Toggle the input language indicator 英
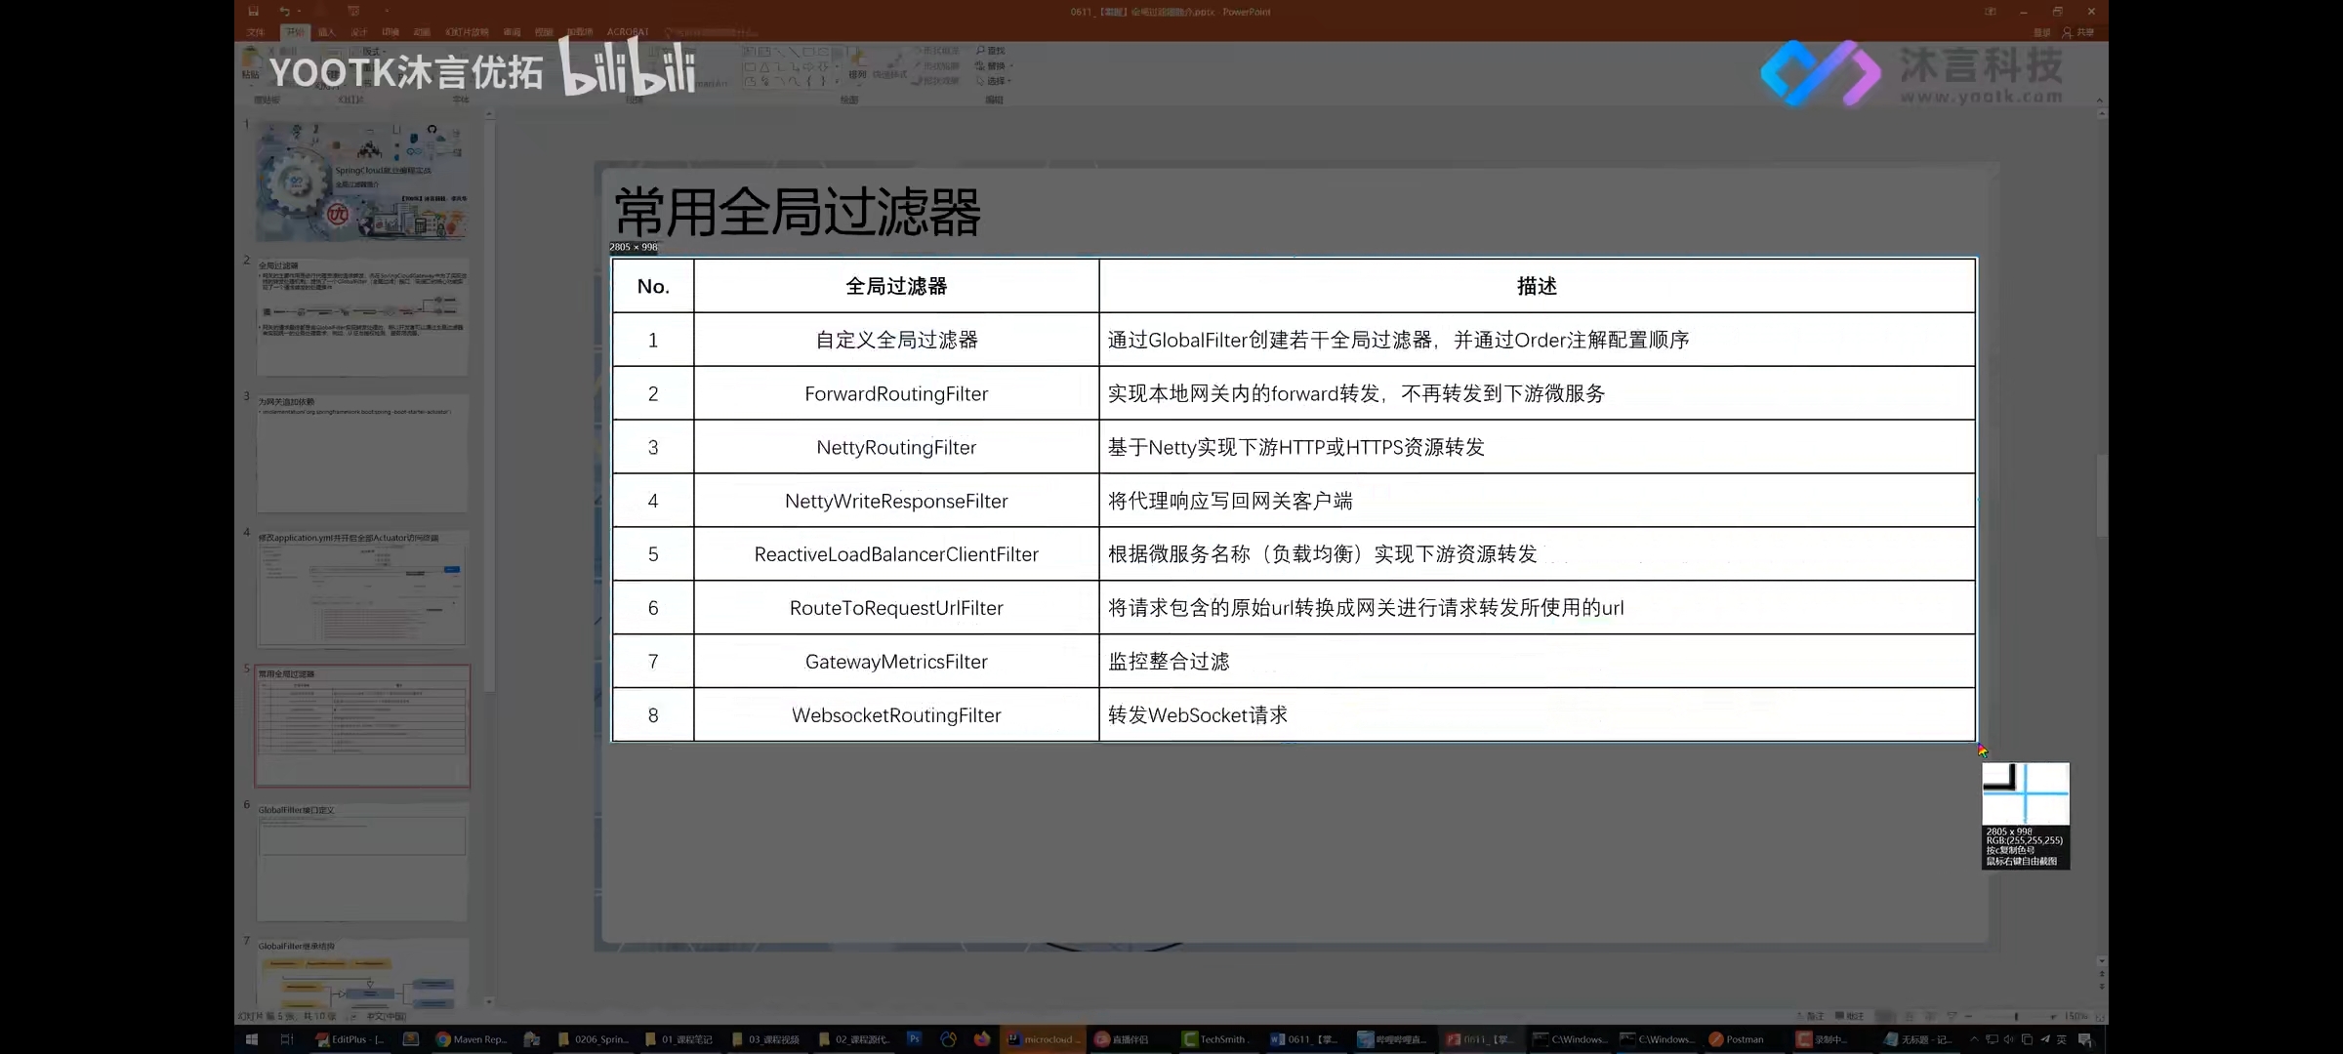Image resolution: width=2343 pixels, height=1054 pixels. pyautogui.click(x=2062, y=1039)
